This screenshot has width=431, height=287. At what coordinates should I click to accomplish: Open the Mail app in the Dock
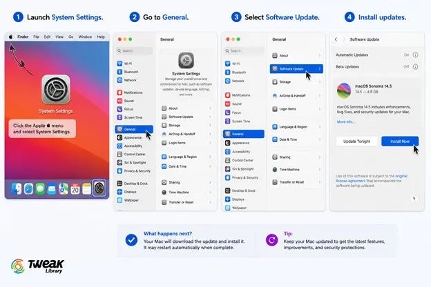52,189
